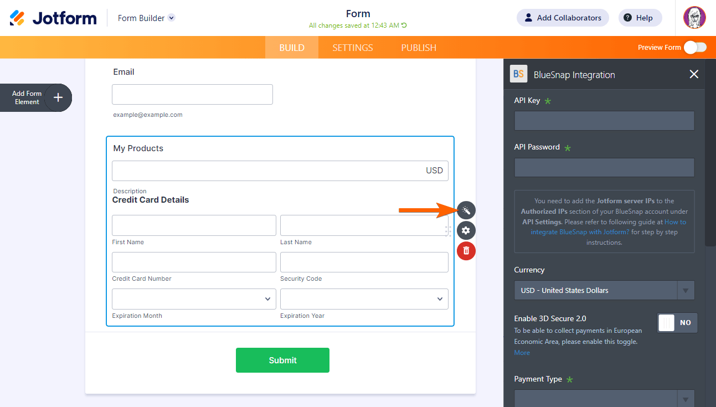
Task: Click the revert changes icon next to saved time
Action: 404,25
